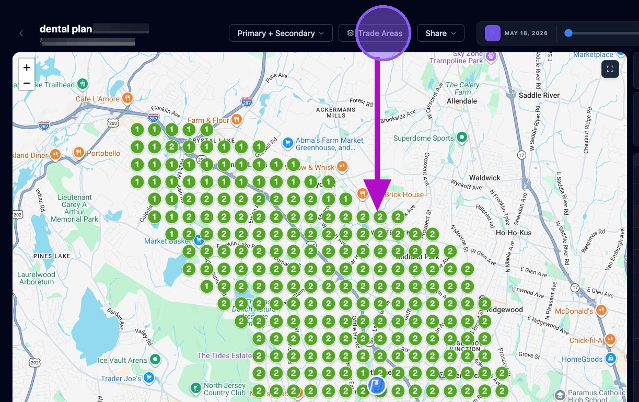
Task: Go back using the left chevron arrow
Action: [x=21, y=33]
